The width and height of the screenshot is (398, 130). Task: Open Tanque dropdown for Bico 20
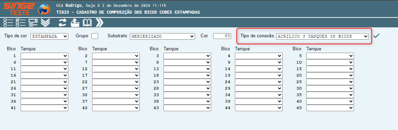(330, 75)
